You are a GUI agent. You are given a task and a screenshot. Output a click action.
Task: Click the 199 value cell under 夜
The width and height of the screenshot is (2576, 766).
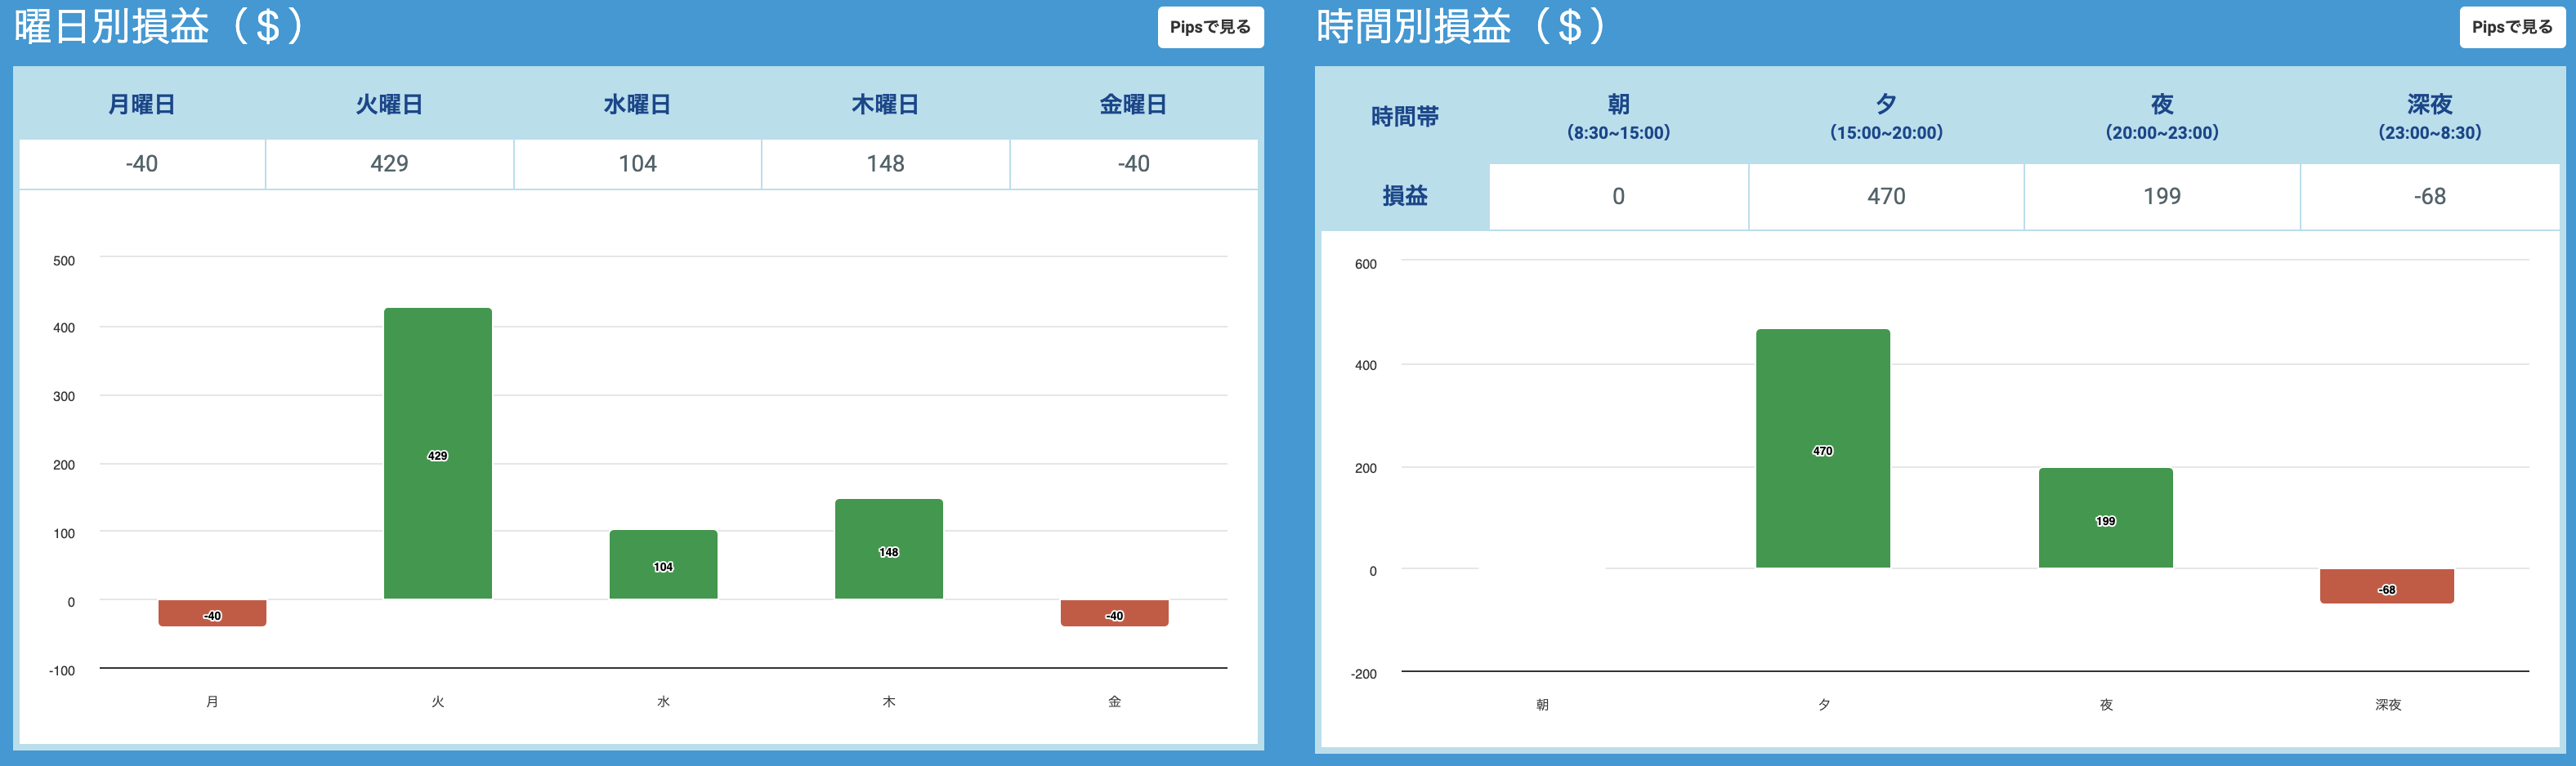pyautogui.click(x=2162, y=197)
